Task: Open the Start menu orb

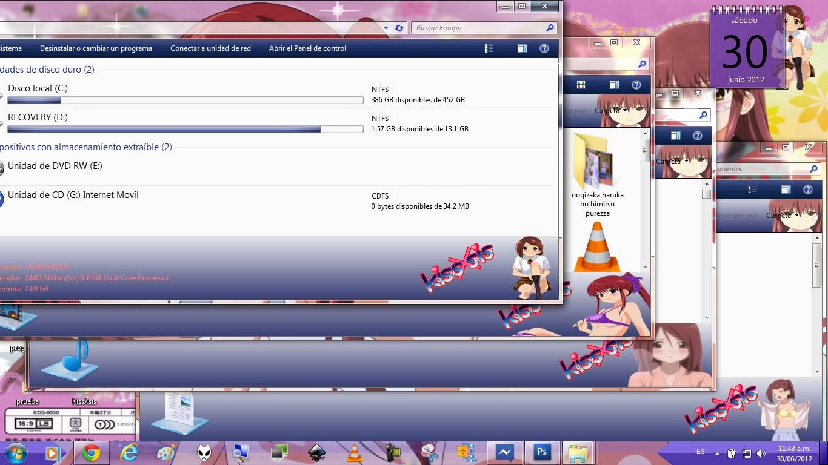Action: coord(15,453)
